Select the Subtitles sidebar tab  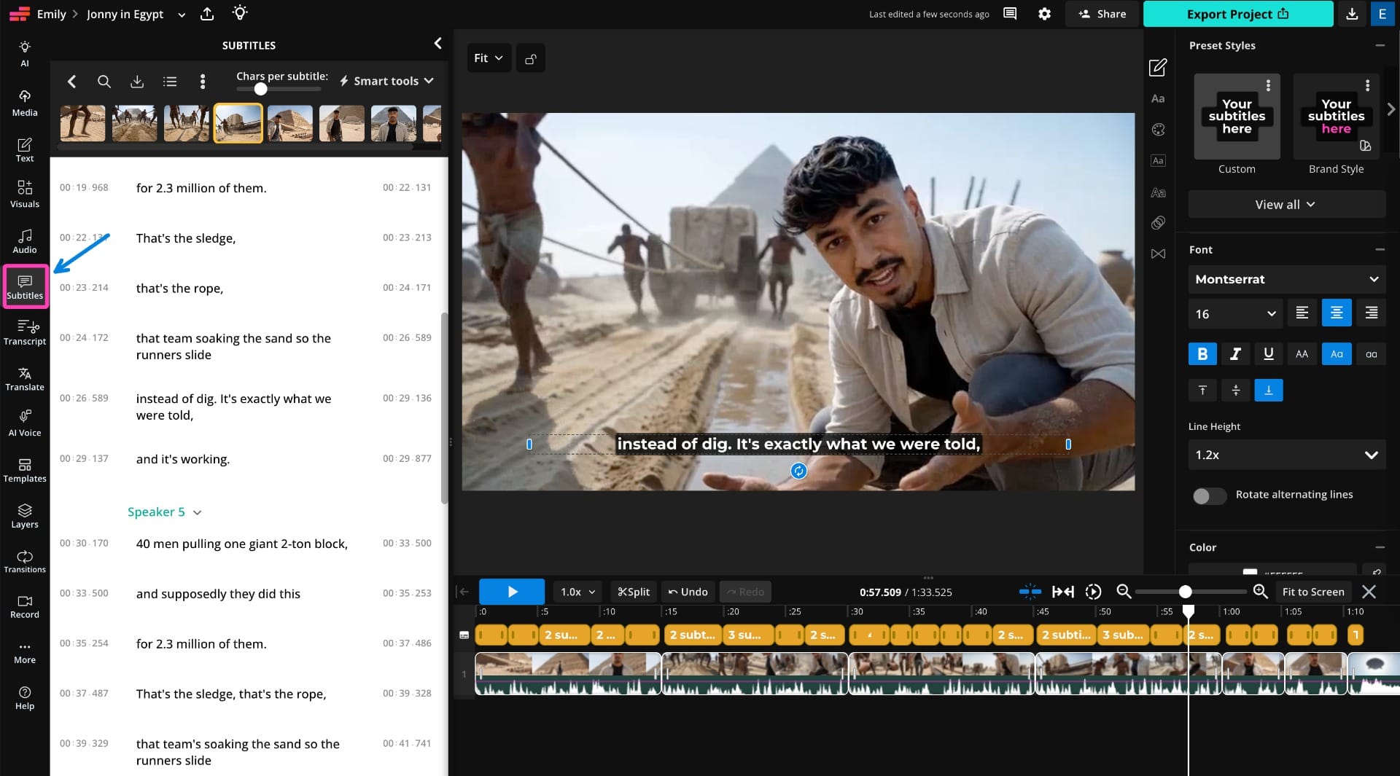25,286
